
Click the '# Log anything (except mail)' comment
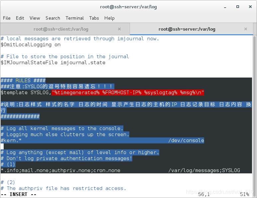pyautogui.click(x=80, y=152)
